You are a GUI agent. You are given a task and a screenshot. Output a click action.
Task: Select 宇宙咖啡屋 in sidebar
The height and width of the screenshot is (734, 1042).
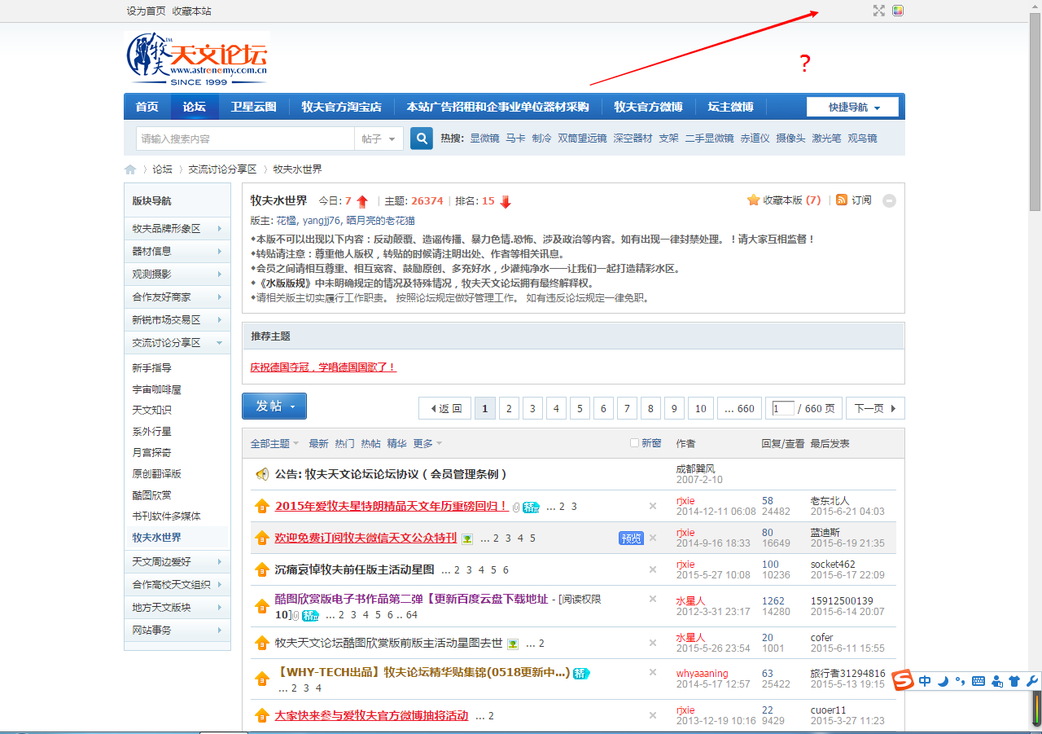157,389
